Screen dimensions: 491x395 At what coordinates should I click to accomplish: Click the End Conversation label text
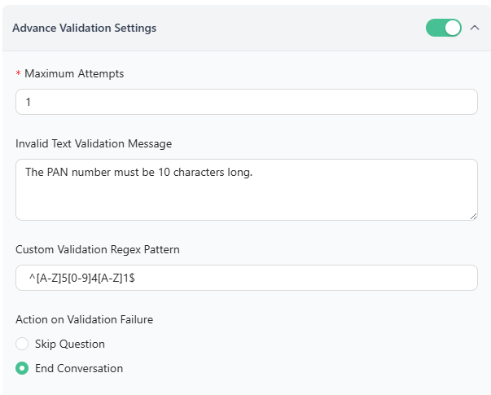[78, 368]
